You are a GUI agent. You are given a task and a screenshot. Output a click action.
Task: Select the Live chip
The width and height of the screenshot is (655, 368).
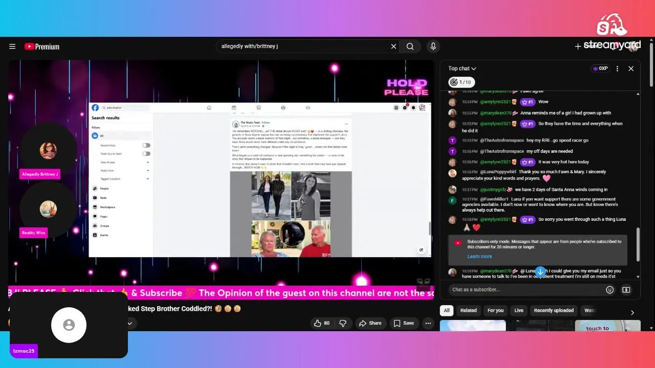[x=519, y=310]
